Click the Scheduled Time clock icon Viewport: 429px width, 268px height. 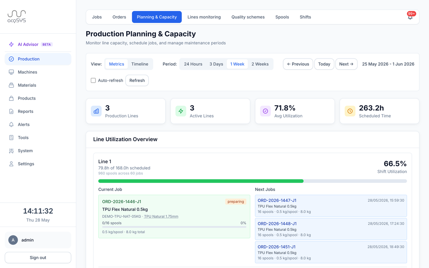[350, 111]
